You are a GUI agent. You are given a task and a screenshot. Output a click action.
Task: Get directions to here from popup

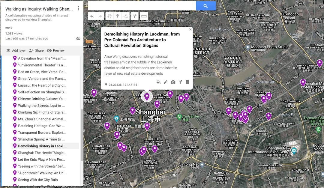coord(180,82)
